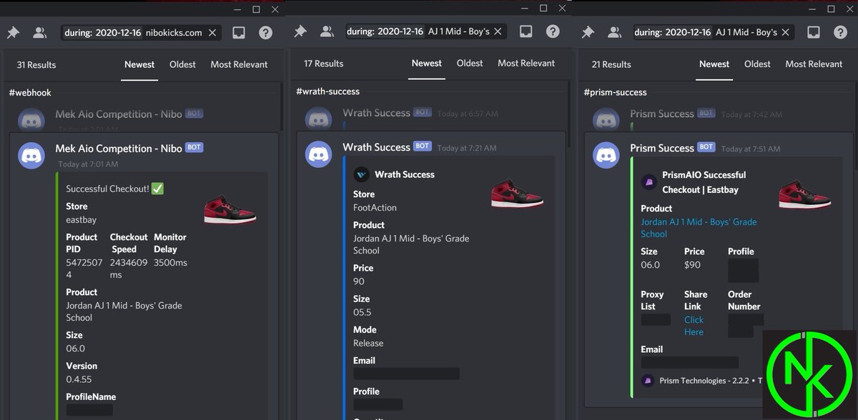The width and height of the screenshot is (858, 420).
Task: Open pinned messages in the nibokicks window
Action: pos(14,33)
